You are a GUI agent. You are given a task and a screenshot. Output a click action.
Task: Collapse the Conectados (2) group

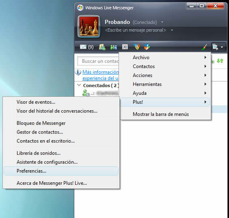[79, 85]
